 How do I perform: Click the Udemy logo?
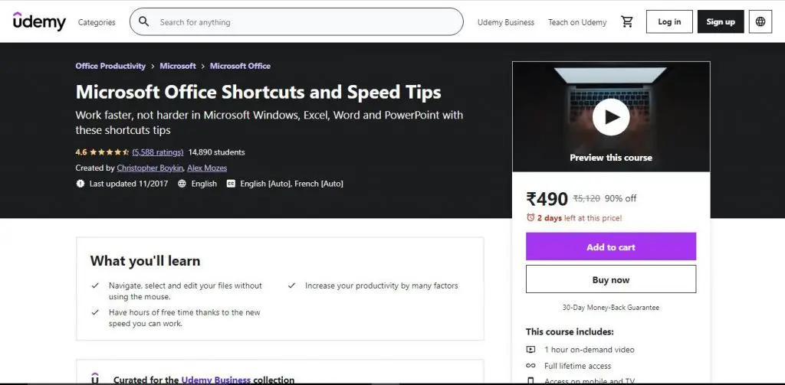39,21
